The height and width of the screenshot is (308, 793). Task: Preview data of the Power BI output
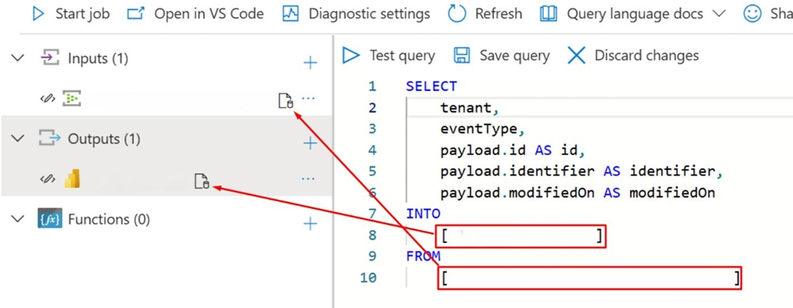(202, 181)
